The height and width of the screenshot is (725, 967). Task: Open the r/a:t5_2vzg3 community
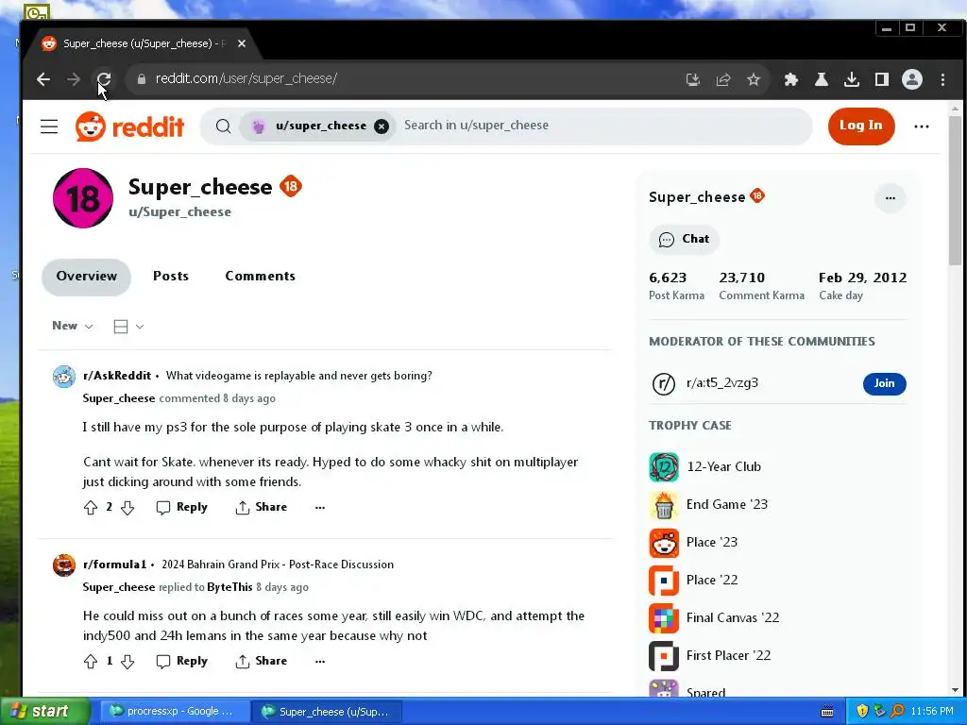[722, 383]
